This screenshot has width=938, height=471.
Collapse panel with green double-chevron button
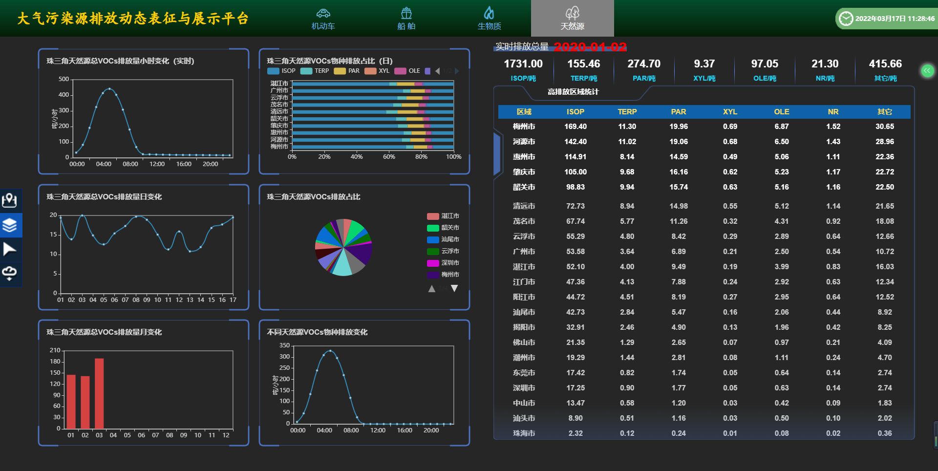pos(927,71)
